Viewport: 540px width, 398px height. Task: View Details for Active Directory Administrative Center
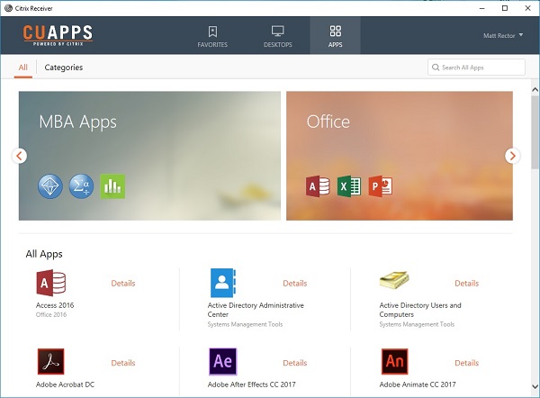295,284
